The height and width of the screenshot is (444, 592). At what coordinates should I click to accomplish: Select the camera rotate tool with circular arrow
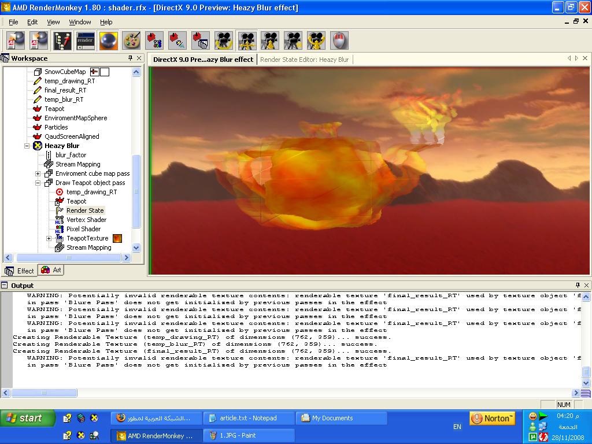224,40
